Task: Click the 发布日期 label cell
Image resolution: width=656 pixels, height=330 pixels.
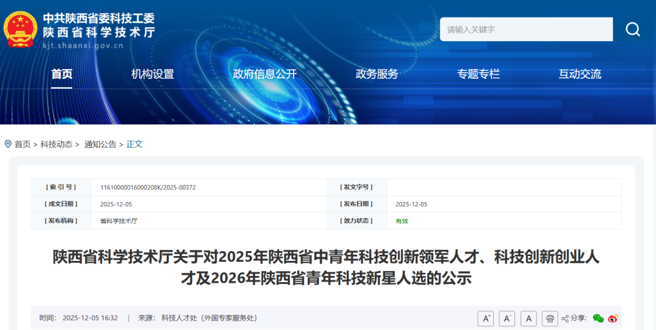Action: pos(357,204)
